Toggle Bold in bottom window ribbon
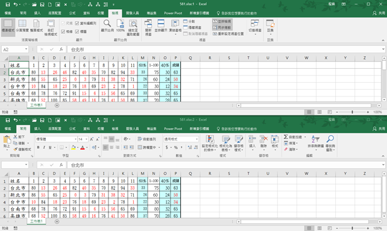The width and height of the screenshot is (387, 231). click(x=38, y=148)
